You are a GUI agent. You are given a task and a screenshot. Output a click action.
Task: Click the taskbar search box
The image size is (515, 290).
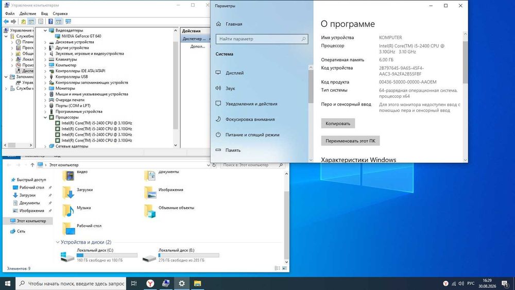tap(71, 283)
